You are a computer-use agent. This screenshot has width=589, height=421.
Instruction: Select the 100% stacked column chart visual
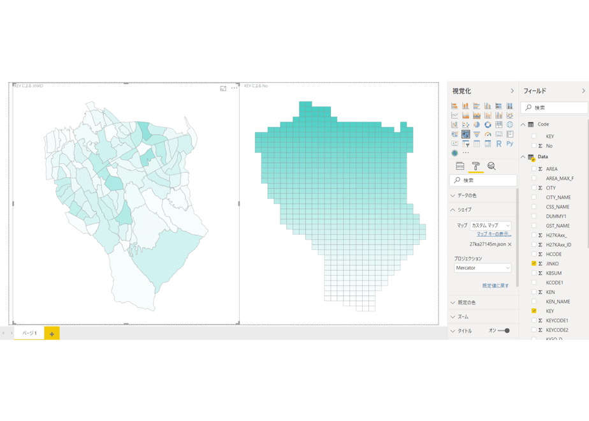510,106
